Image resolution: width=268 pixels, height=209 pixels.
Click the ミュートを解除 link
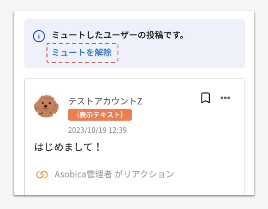[82, 53]
